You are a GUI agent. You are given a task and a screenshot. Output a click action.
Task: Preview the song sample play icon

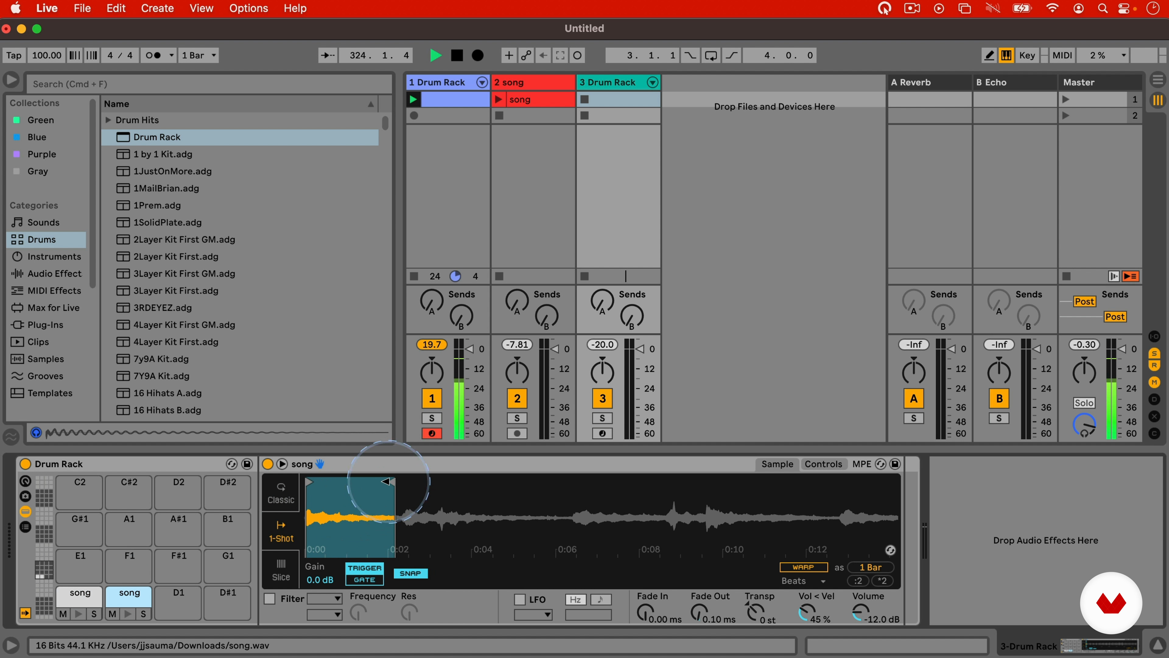tap(282, 464)
